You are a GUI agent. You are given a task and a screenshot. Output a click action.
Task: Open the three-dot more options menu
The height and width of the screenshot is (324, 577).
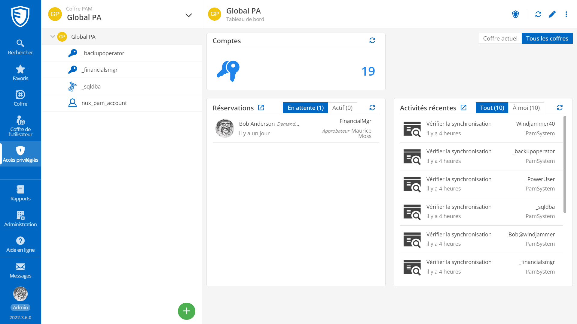[566, 14]
